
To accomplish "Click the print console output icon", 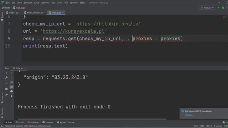I will pyautogui.click(x=11, y=91).
